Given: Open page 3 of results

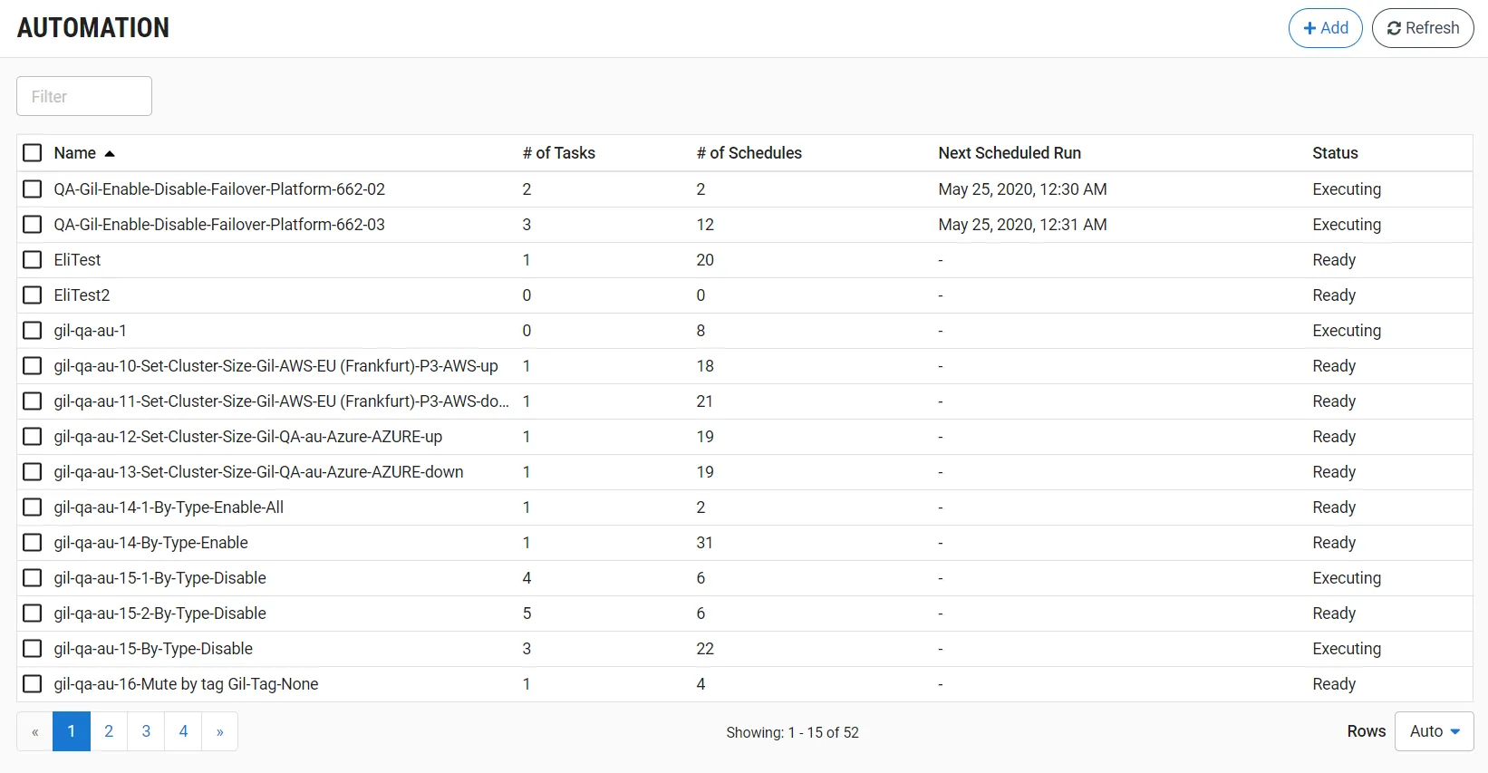Looking at the screenshot, I should coord(146,732).
